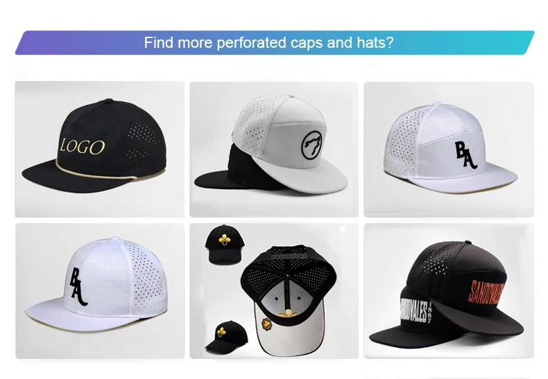Select the small black clover cap at the lower left
The image size is (548, 379).
[x=226, y=337]
